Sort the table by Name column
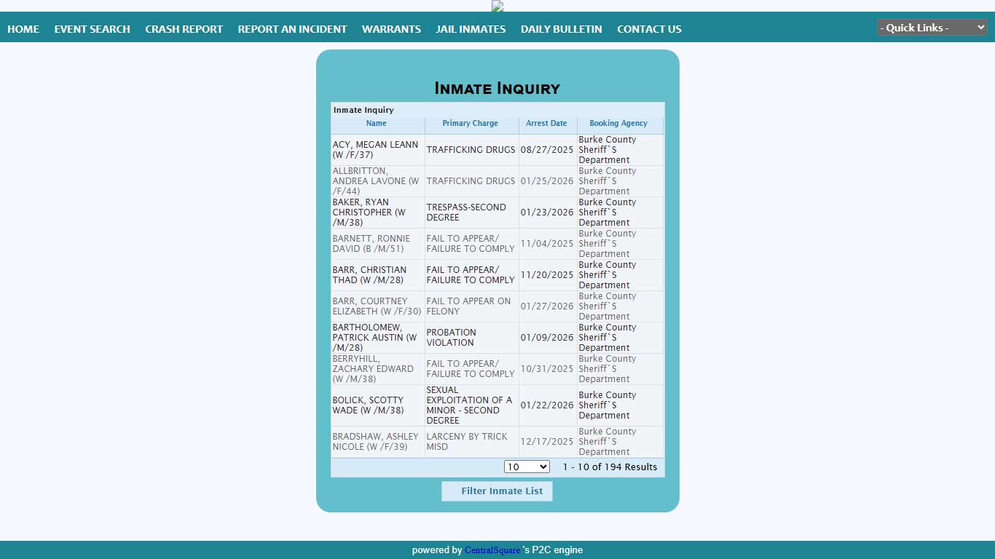995x559 pixels. tap(376, 124)
